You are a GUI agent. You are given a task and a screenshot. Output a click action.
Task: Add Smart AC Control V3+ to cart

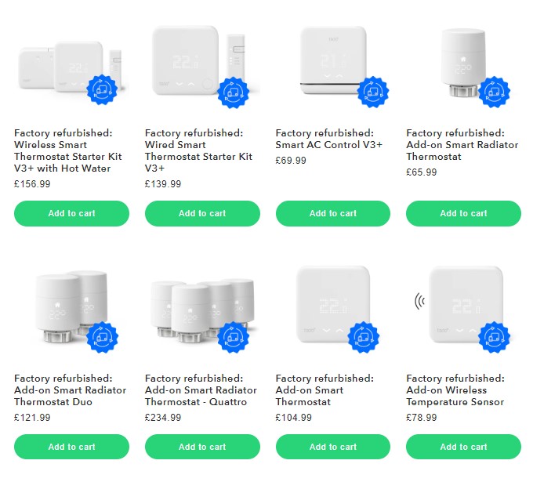pos(333,213)
